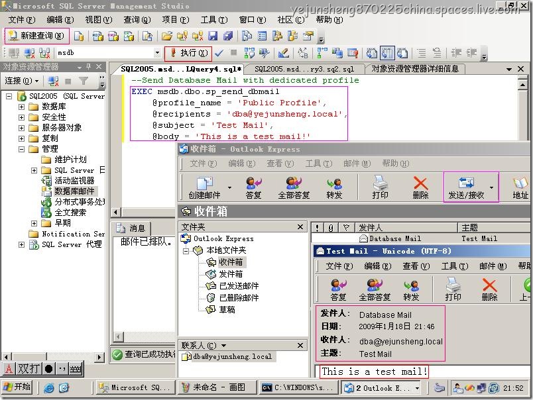Click the 答复 icon in the Test Mail window
The height and width of the screenshot is (400, 533).
tap(338, 289)
